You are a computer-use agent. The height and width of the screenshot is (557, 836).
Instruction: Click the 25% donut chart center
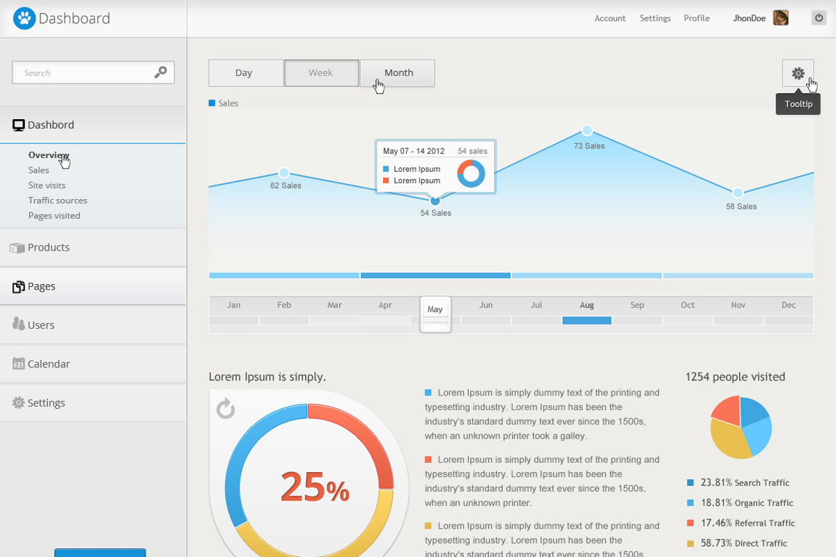314,487
